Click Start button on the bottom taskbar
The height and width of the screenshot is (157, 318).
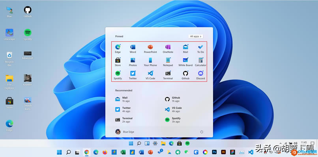click(59, 152)
